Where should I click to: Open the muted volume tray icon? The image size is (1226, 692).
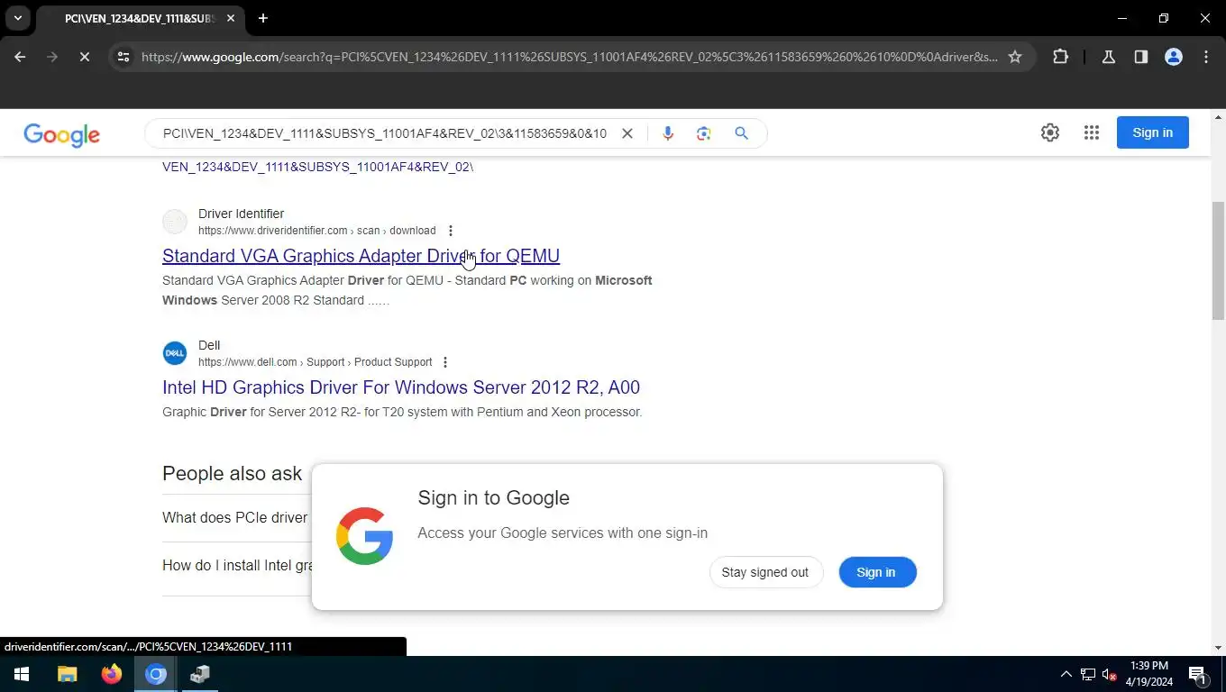[x=1110, y=674]
